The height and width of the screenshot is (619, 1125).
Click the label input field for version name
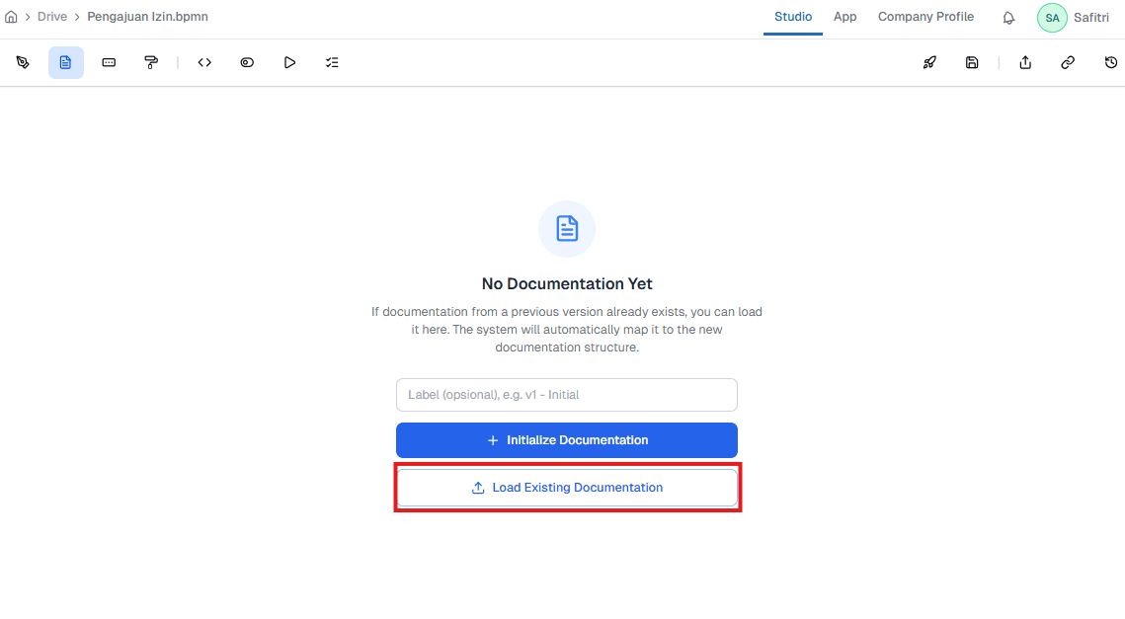(566, 394)
